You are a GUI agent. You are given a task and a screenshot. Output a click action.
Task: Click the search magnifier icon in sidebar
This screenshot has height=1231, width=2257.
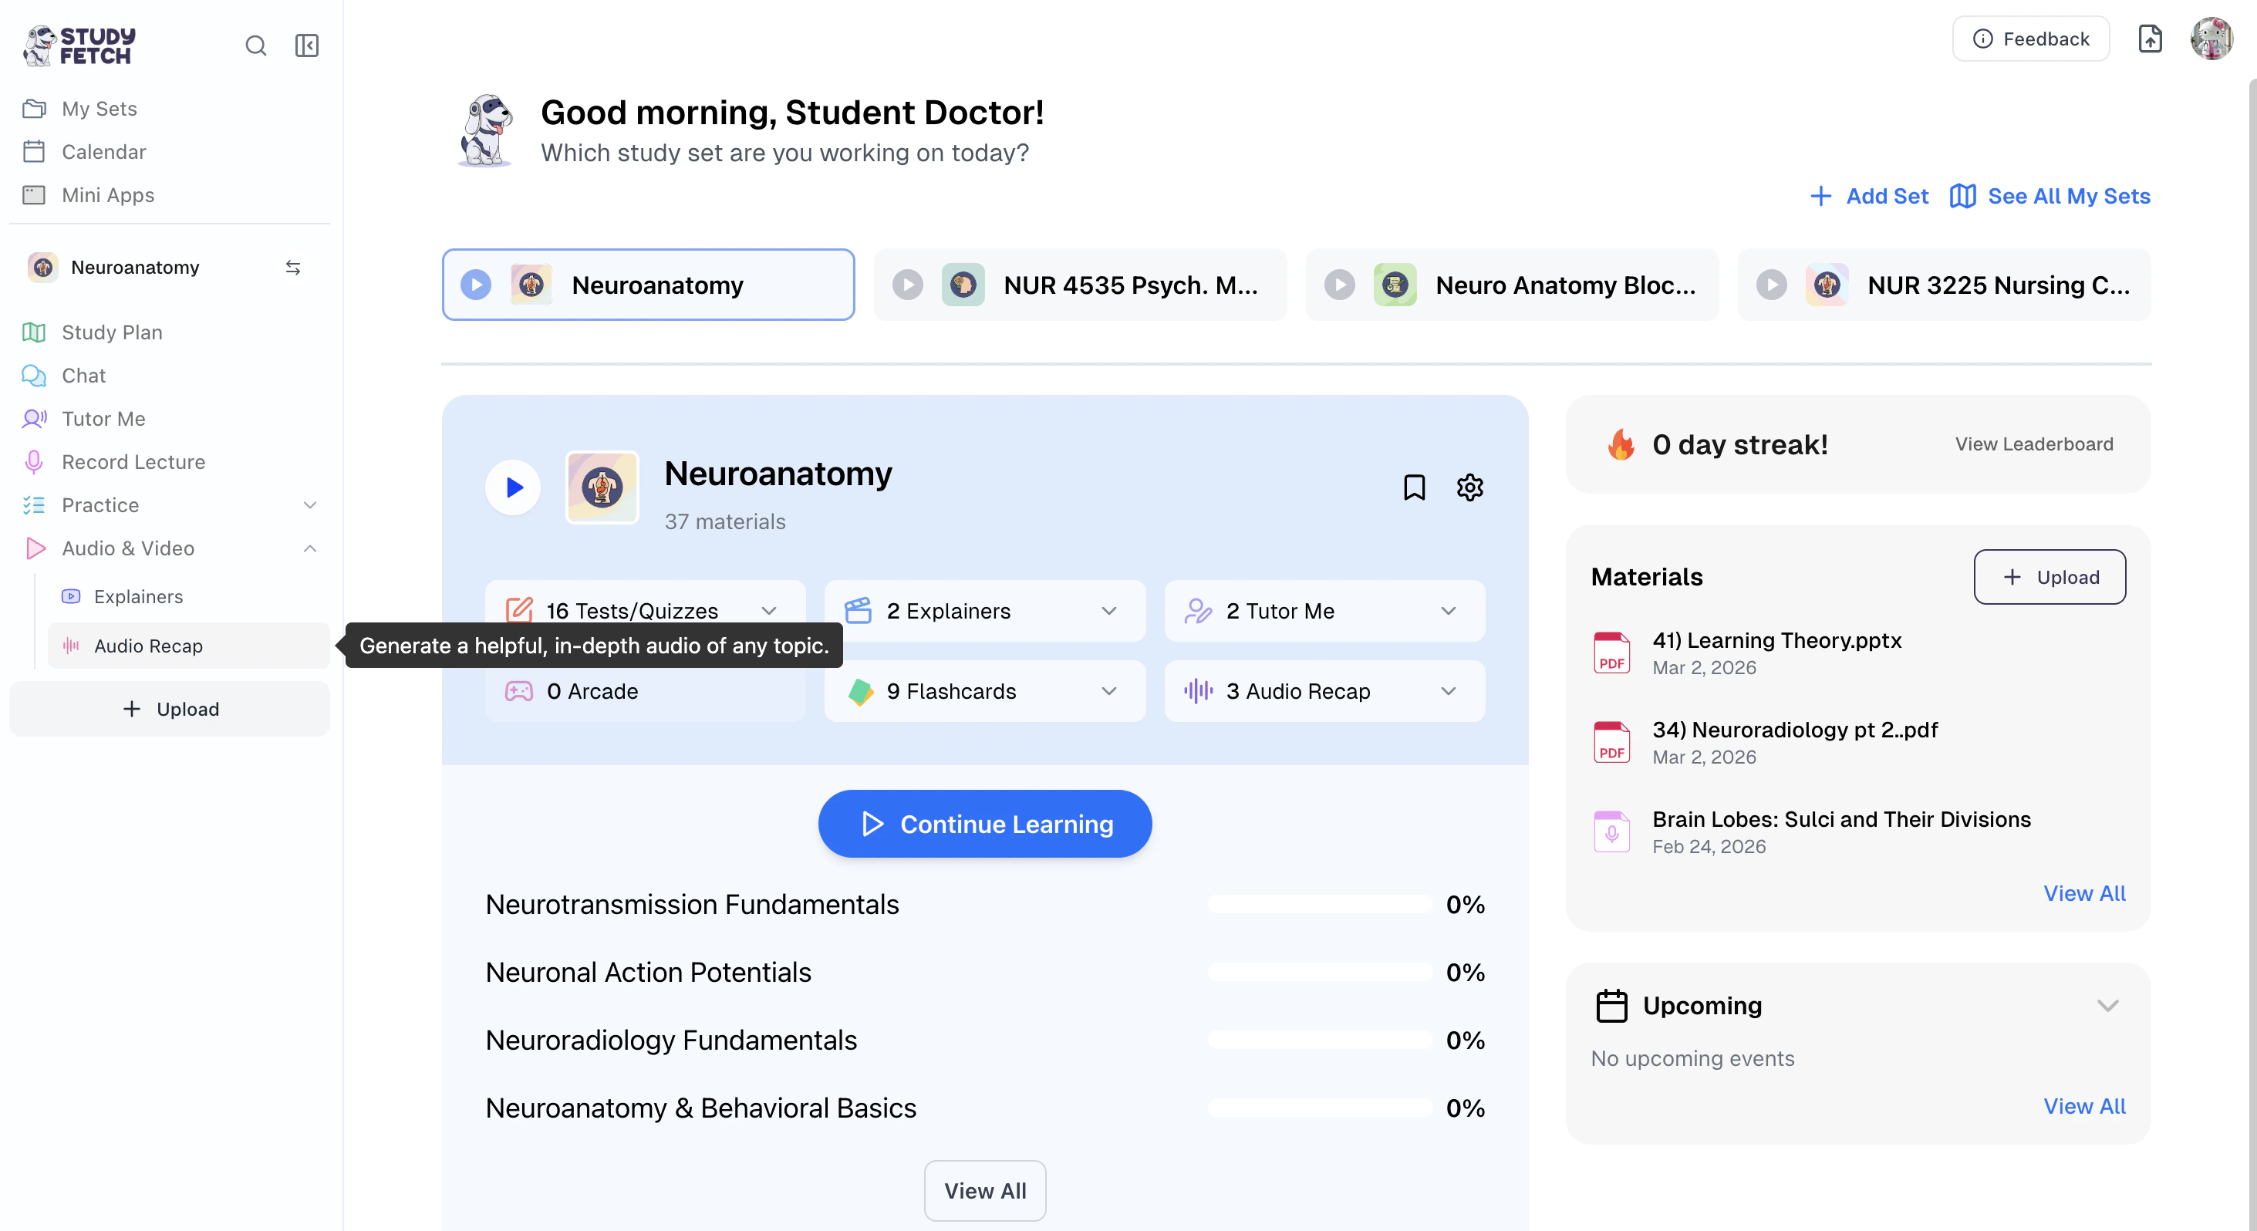(x=255, y=46)
